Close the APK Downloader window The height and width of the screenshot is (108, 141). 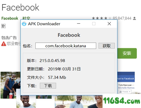click(x=109, y=24)
